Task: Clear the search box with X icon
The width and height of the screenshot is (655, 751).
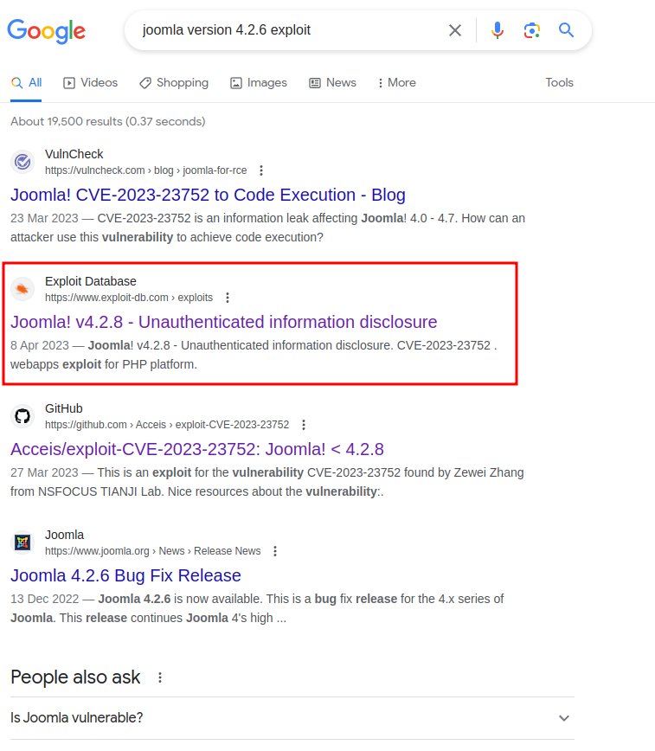Action: (x=455, y=30)
